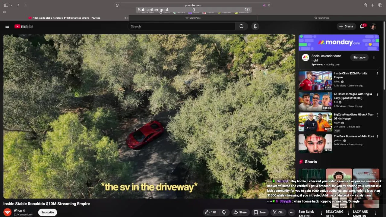Open options for Sam Sulek short
This screenshot has height=217, width=386.
click(321, 213)
